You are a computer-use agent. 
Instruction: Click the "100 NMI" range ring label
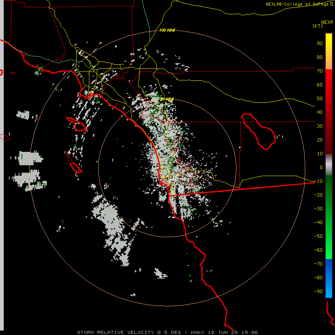tap(167, 31)
